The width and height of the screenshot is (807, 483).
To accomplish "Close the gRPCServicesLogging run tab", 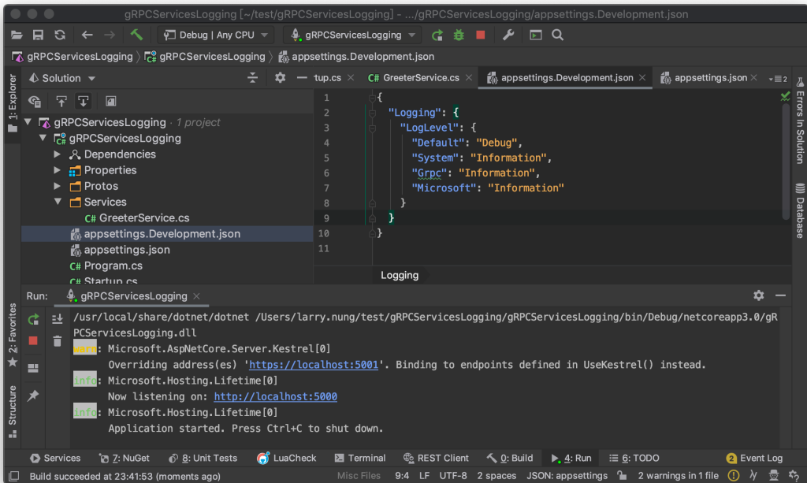I will 196,295.
